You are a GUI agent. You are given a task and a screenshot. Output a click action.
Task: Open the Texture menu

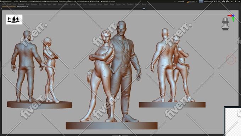[x=118, y=4]
